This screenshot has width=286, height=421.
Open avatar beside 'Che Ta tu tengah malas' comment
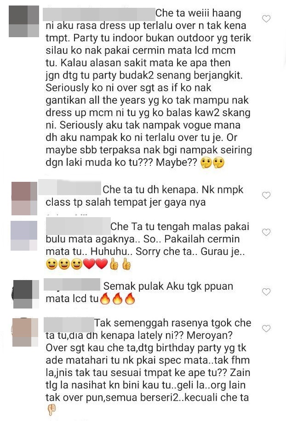pos(24,236)
